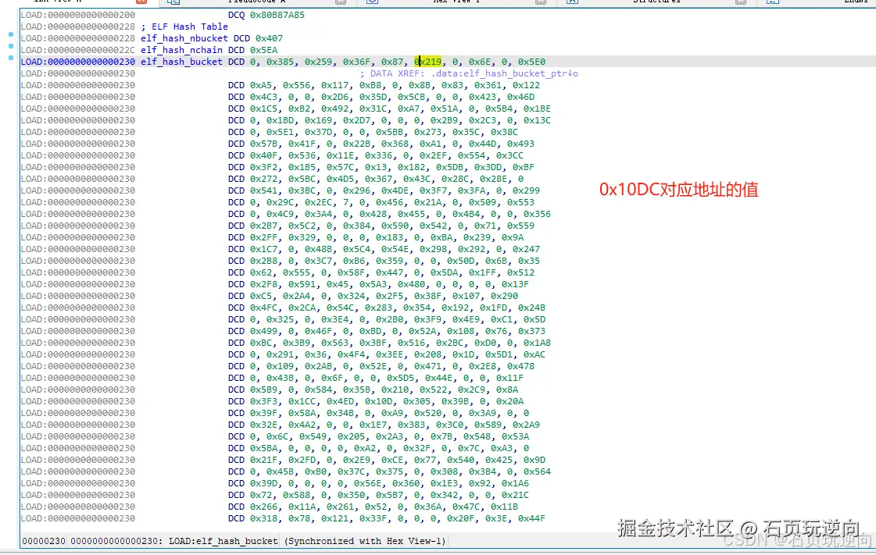Click the 0x24B value

[532, 308]
